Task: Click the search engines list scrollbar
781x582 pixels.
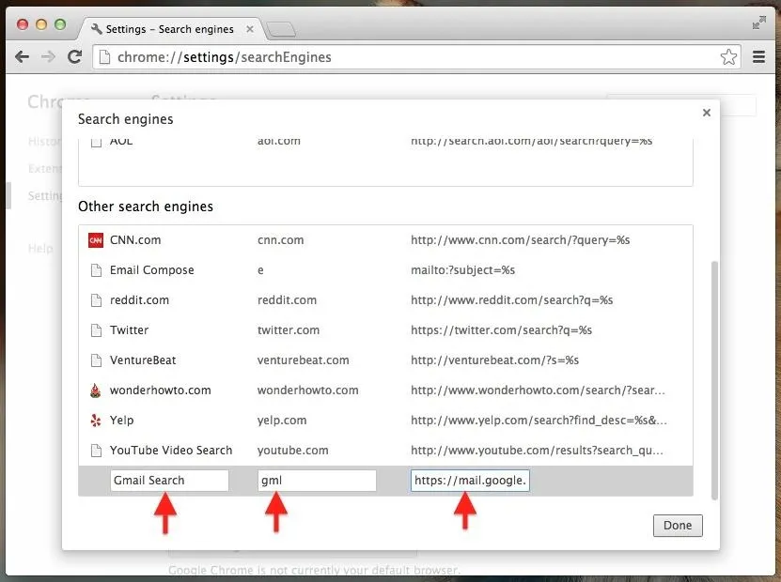Action: [715, 380]
